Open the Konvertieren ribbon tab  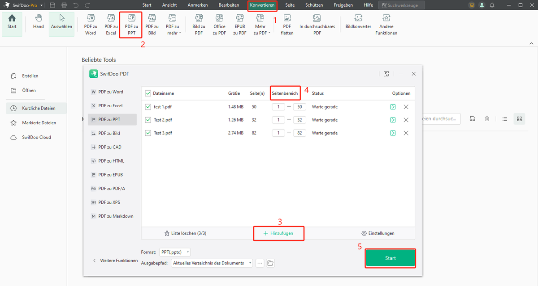pyautogui.click(x=262, y=5)
